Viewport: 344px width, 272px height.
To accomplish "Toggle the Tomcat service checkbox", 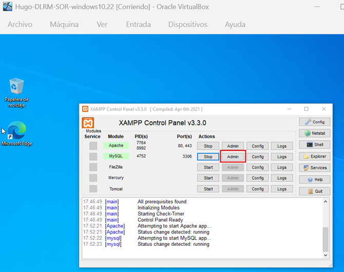I will coord(93,189).
